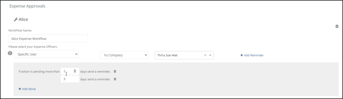This screenshot has width=343, height=99.
Task: Delete the Alice workflow via trash icon
Action: [337, 26]
